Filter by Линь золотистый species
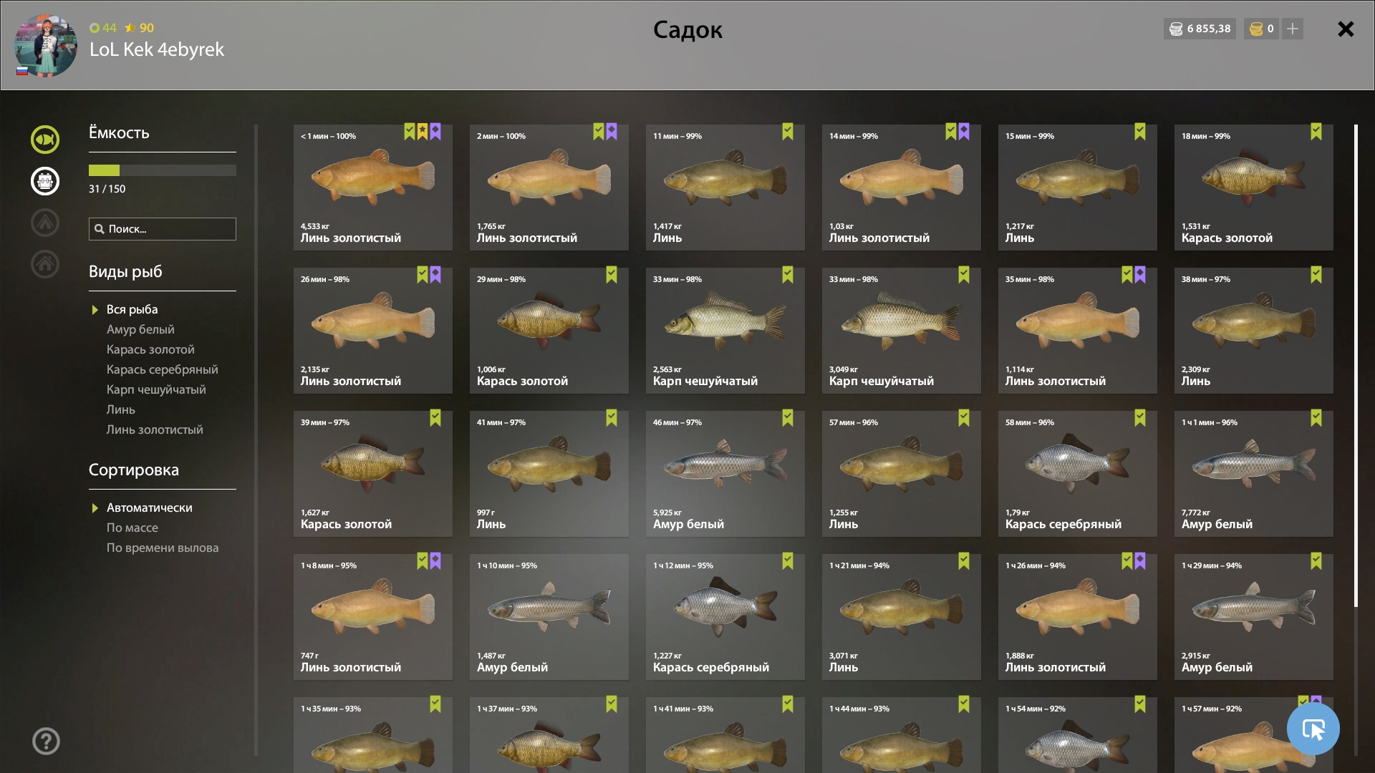This screenshot has width=1375, height=773. 155,429
